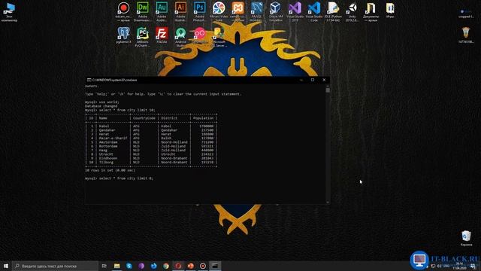Click the taskbar clock and date

(459, 266)
